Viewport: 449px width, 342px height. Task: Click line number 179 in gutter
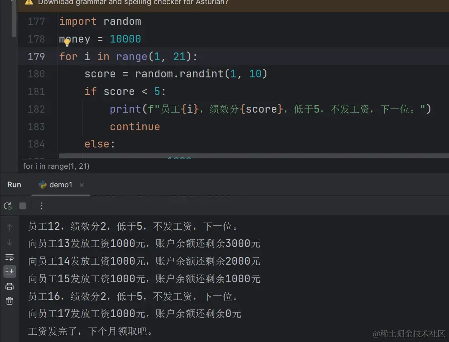[x=36, y=57]
